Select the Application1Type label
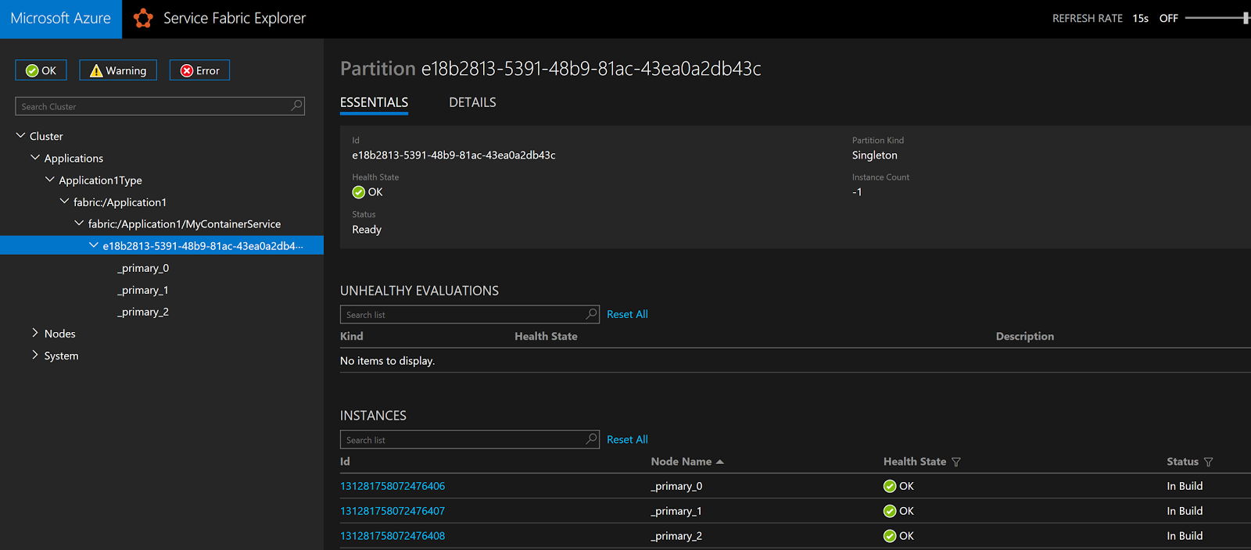Screen dimensions: 1251x550 click(101, 180)
